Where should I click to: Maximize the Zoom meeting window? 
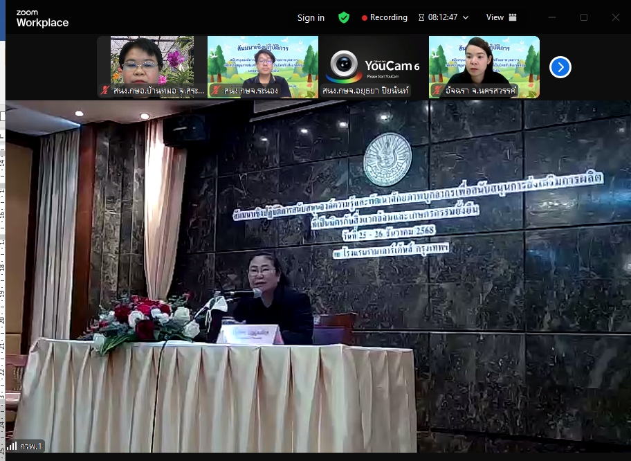(x=583, y=17)
